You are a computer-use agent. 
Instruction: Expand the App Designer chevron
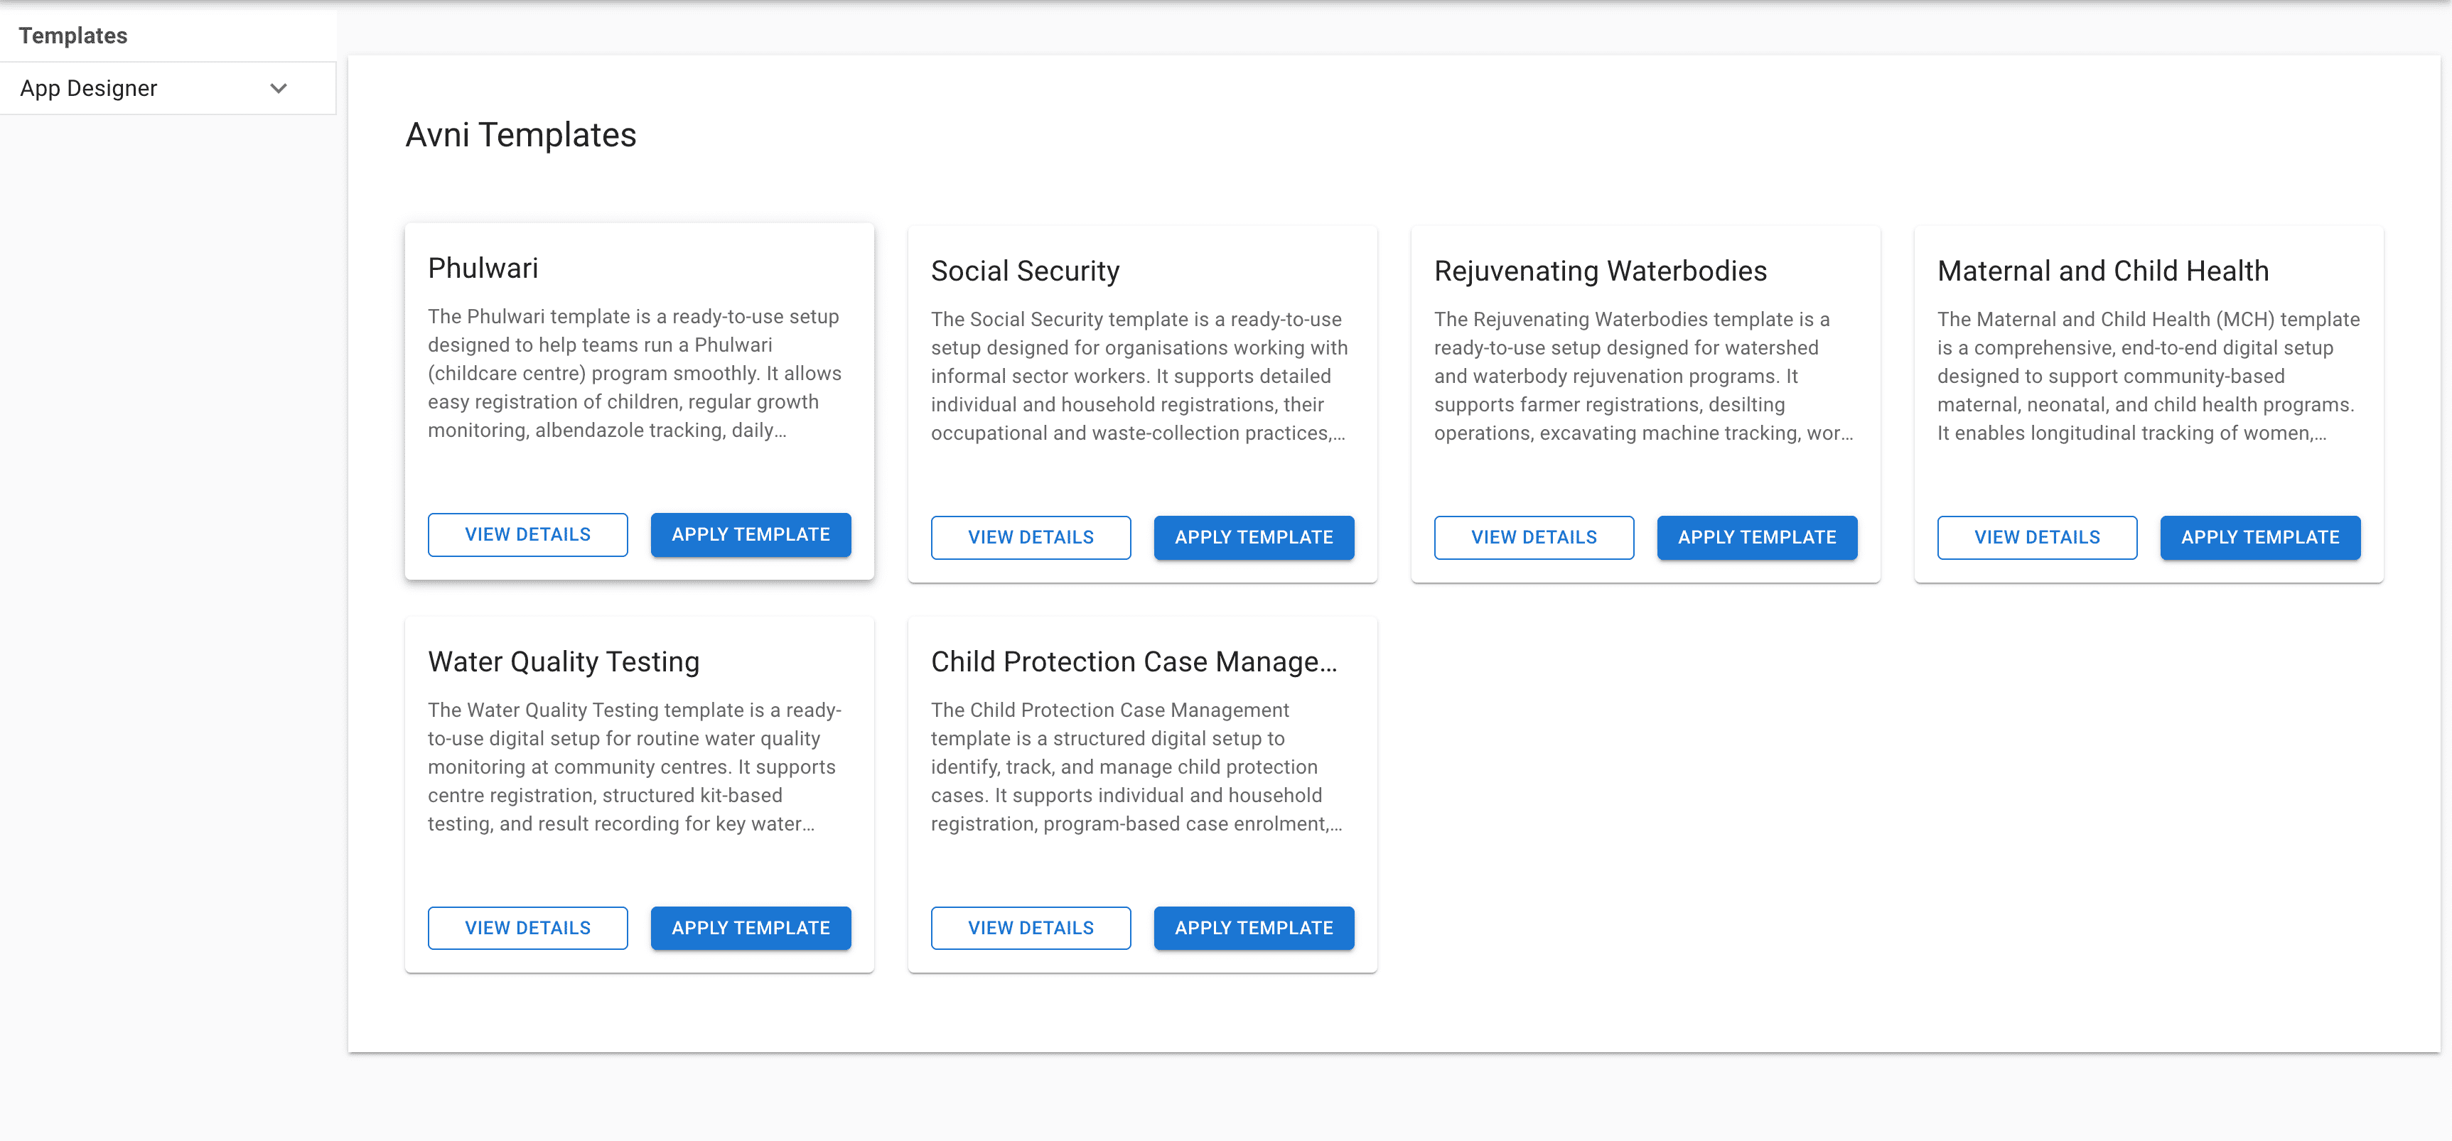click(x=278, y=89)
